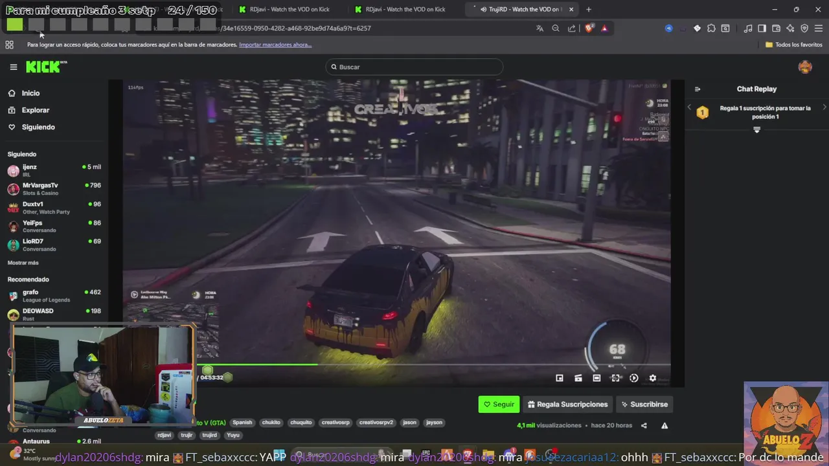The width and height of the screenshot is (829, 466).
Task: Open Siguiendo in the sidebar
Action: coord(38,127)
